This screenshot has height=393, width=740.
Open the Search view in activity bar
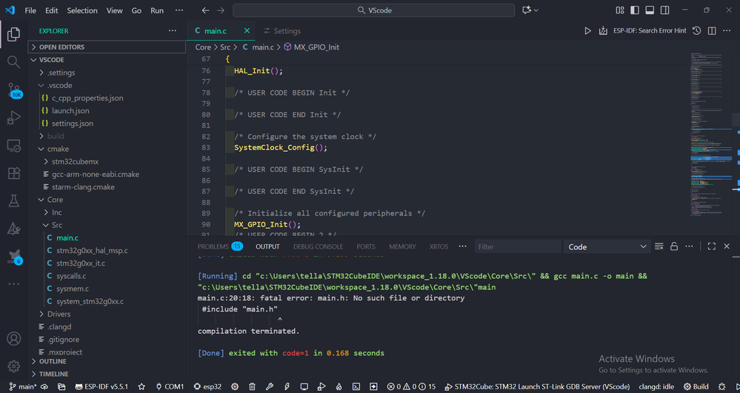point(14,62)
